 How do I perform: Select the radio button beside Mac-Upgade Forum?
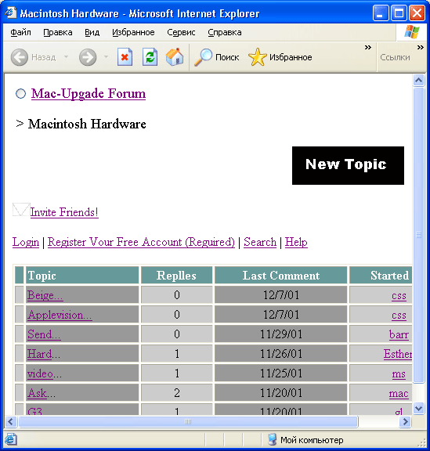[20, 94]
